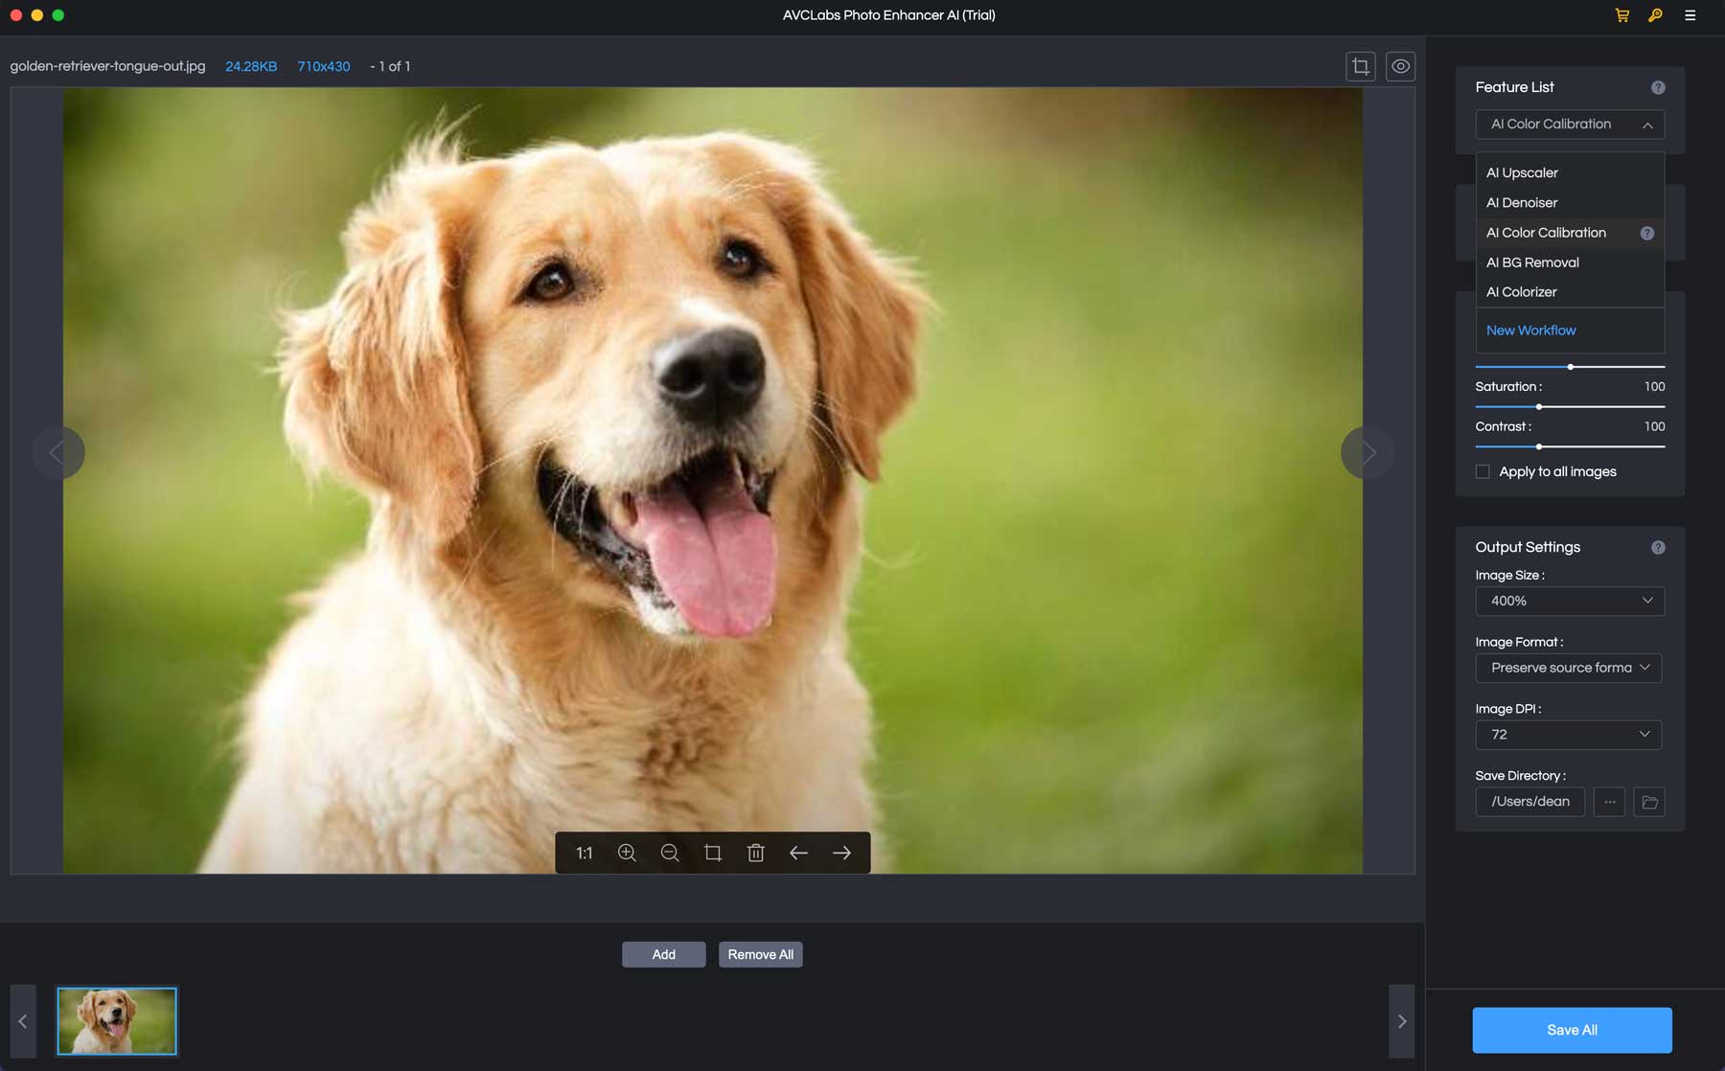This screenshot has width=1725, height=1071.
Task: Open the save directory folder icon
Action: tap(1649, 802)
